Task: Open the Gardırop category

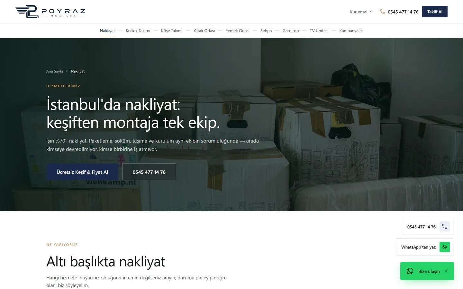Action: (291, 31)
